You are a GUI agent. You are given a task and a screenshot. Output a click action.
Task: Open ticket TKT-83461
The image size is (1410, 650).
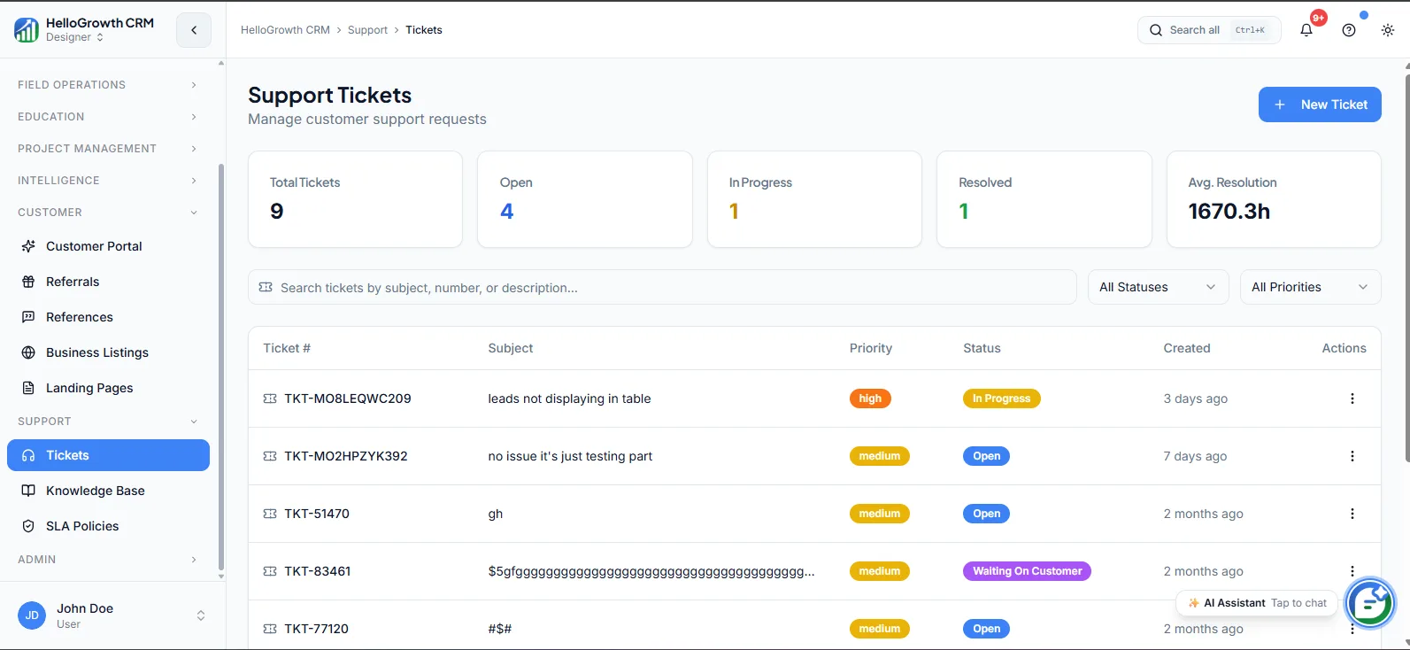(x=318, y=571)
